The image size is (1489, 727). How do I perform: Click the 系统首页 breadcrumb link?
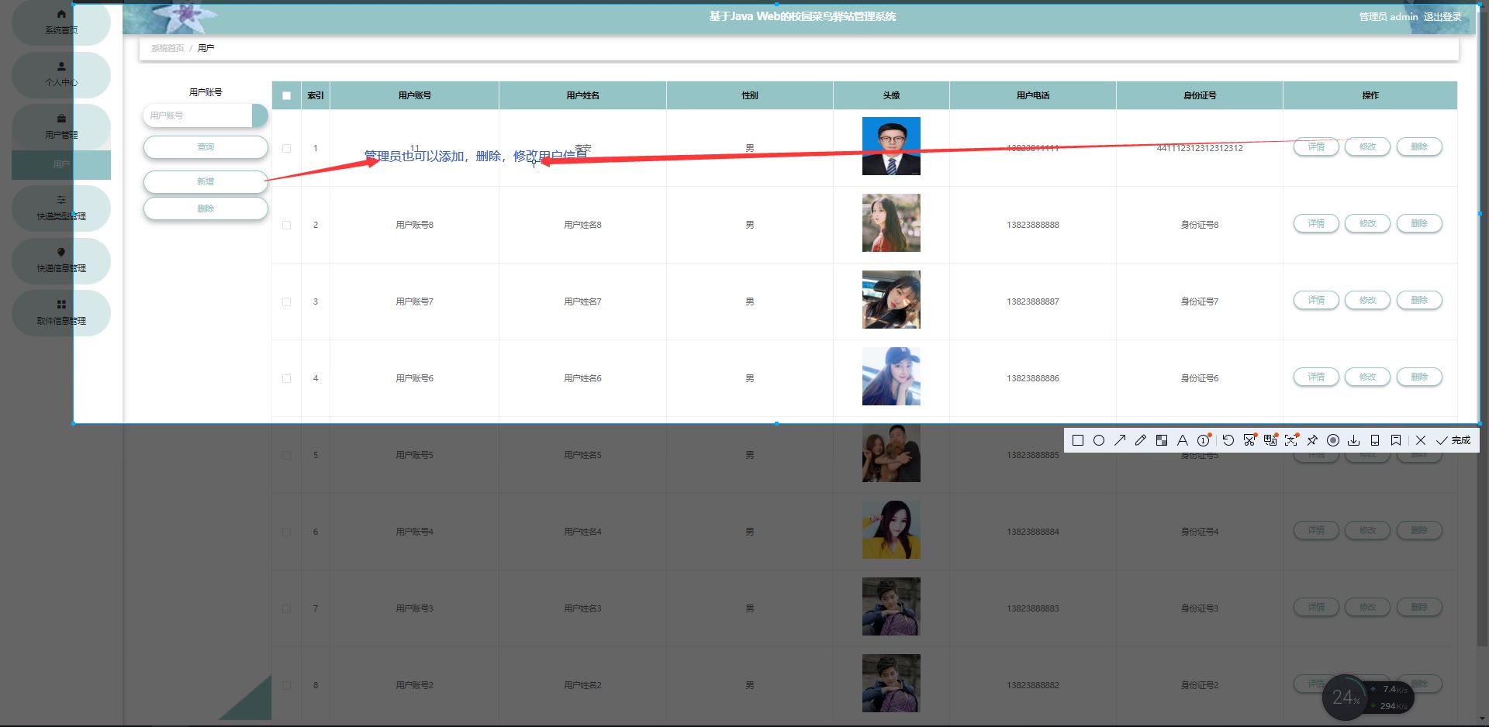click(x=168, y=48)
